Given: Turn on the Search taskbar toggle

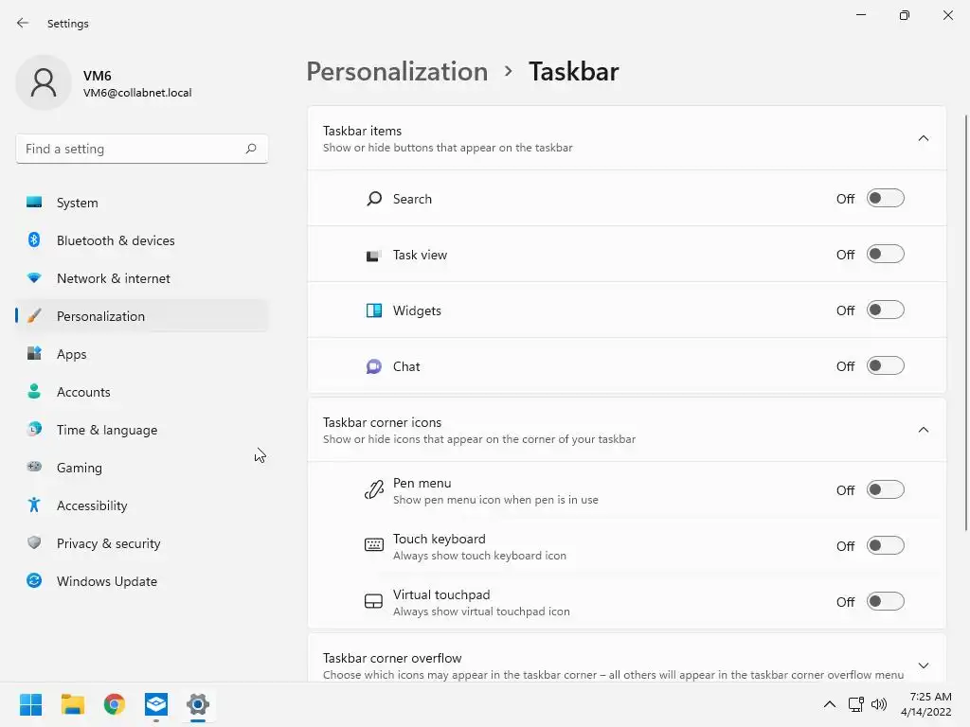Looking at the screenshot, I should pyautogui.click(x=886, y=199).
